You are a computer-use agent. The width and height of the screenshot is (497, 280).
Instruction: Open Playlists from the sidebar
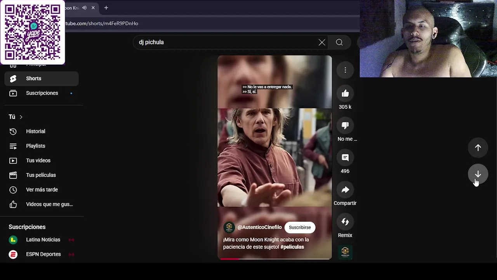pyautogui.click(x=42, y=146)
